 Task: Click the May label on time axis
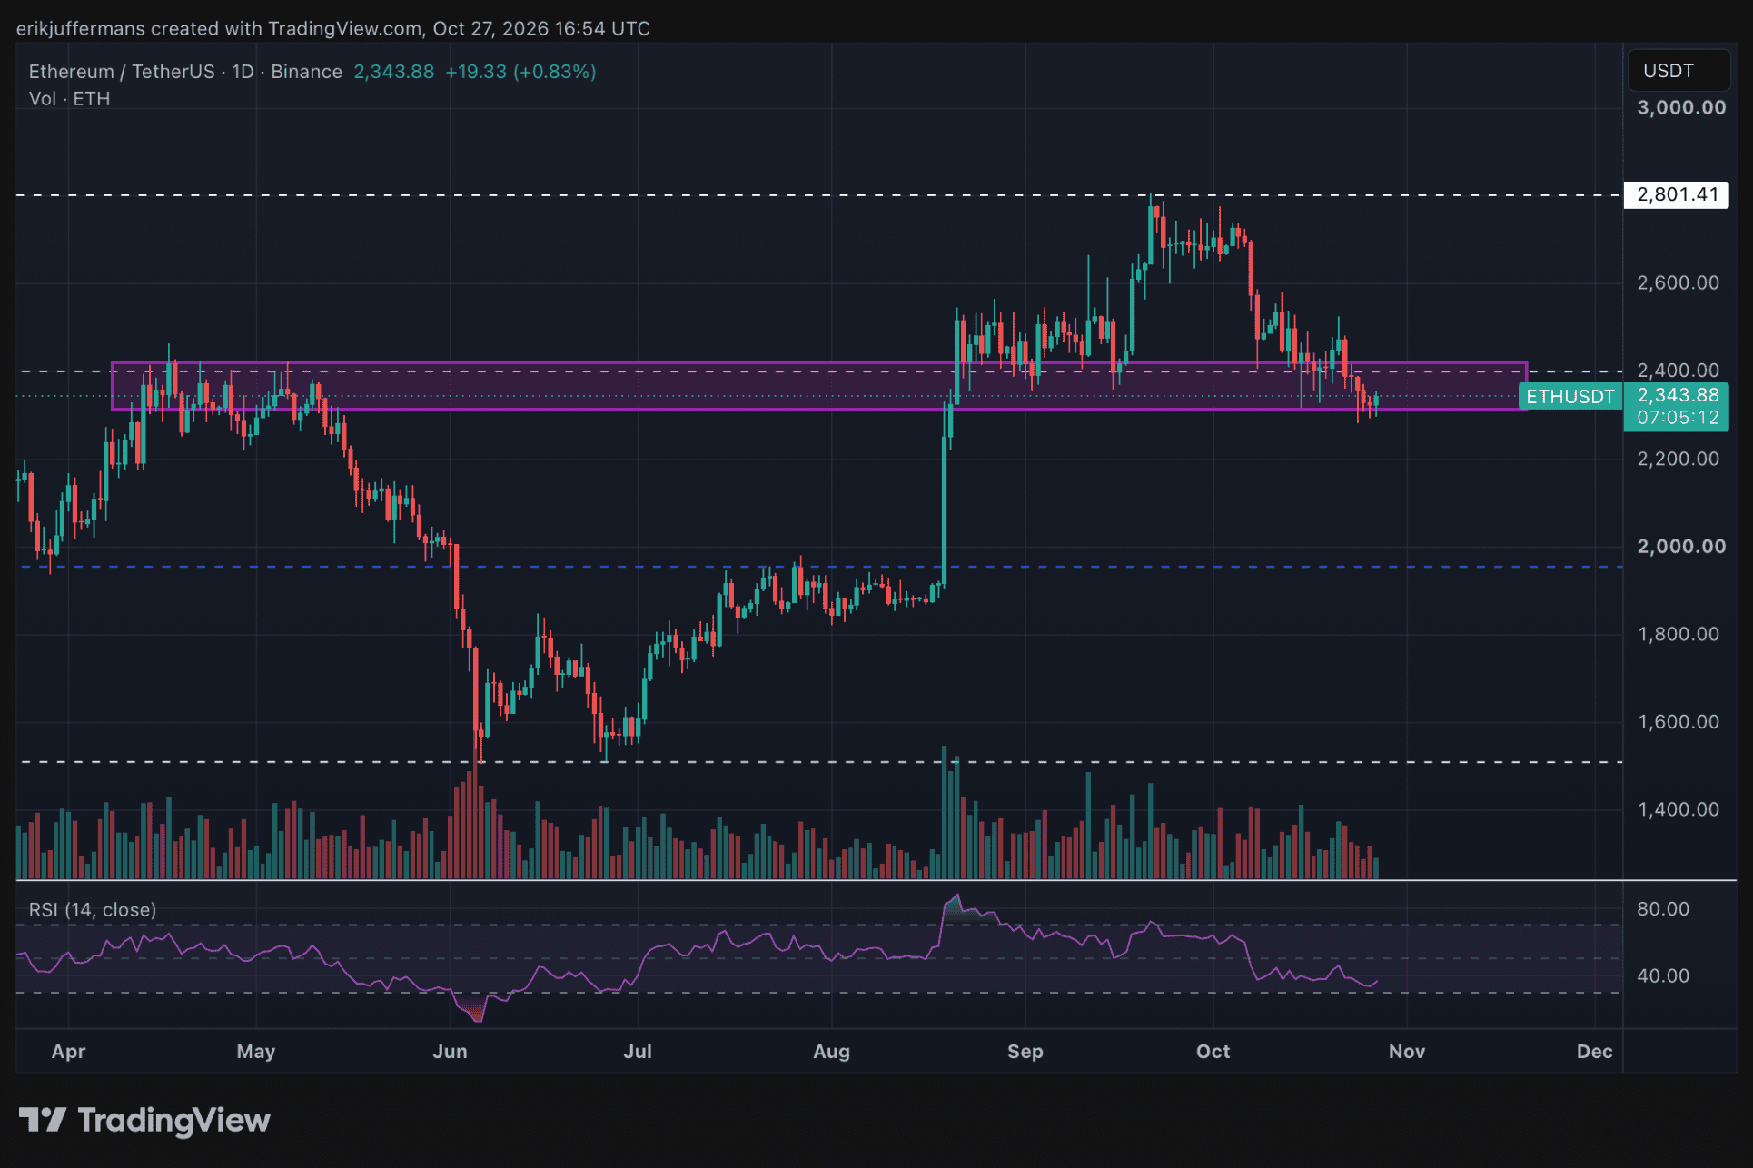pos(255,1051)
